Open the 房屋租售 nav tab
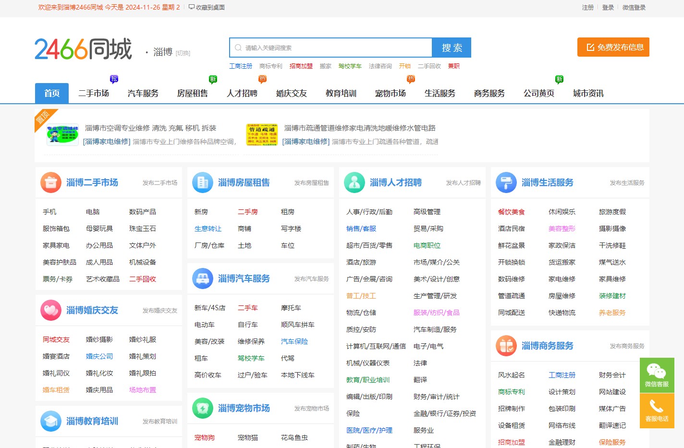The image size is (684, 448). point(193,93)
